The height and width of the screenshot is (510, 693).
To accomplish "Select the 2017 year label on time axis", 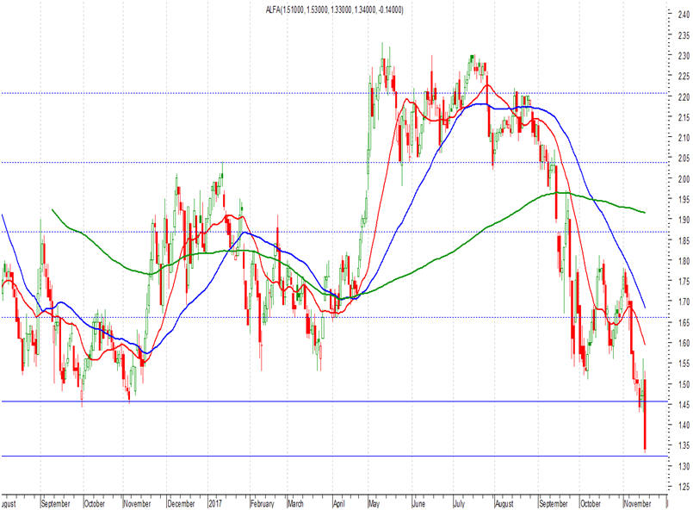I will [215, 503].
